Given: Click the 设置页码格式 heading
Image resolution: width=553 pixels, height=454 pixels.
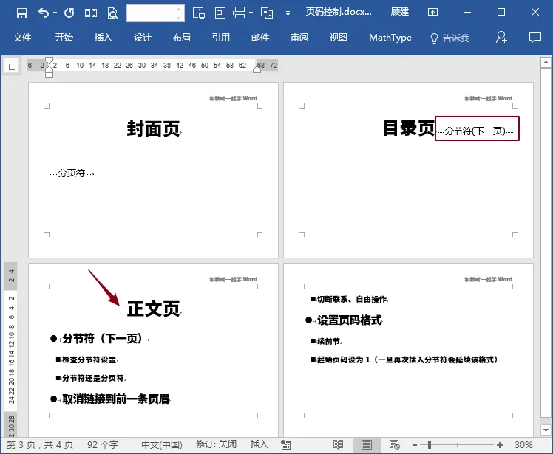Looking at the screenshot, I should pyautogui.click(x=344, y=320).
